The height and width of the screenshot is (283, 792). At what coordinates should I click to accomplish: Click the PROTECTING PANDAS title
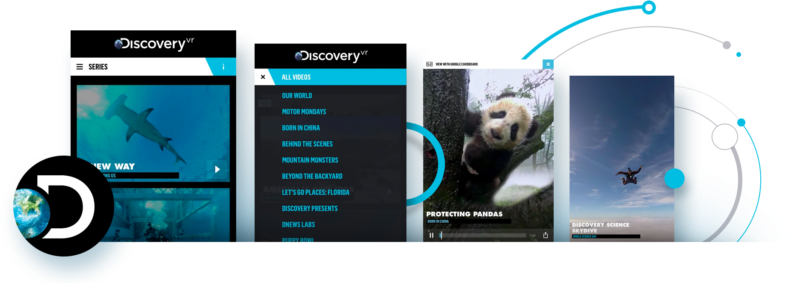[464, 214]
